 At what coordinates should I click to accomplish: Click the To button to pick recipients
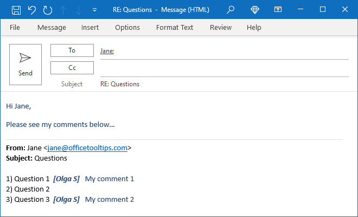click(x=72, y=50)
